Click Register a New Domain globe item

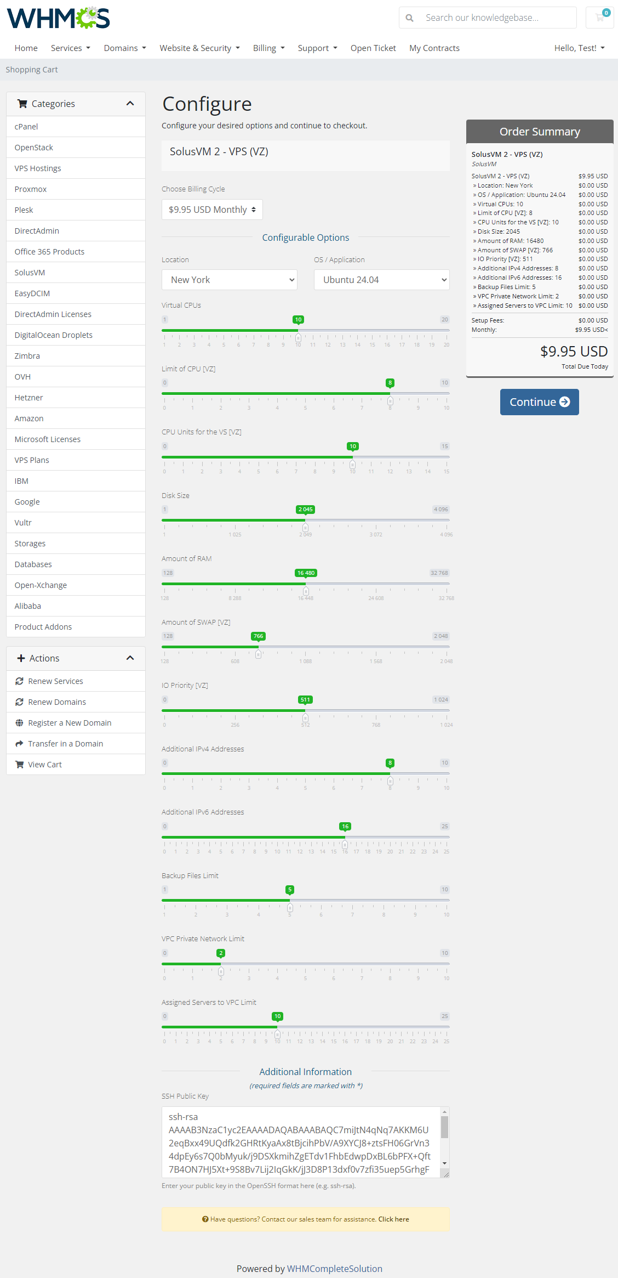(x=70, y=723)
